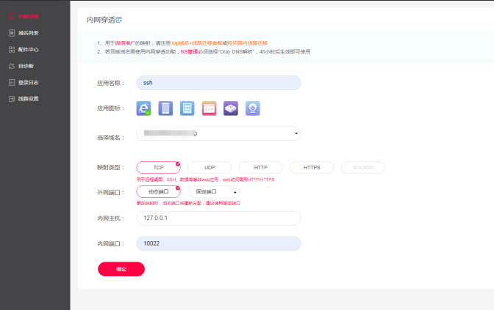This screenshot has width=494, height=310.
Task: Click the help icon beside 内网穿透 title
Action: 120,18
